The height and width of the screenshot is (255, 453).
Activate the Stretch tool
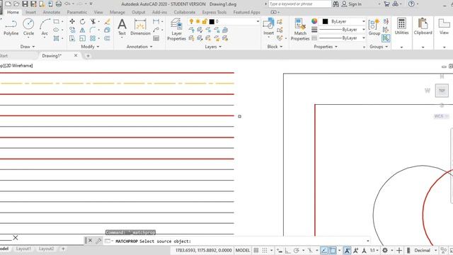(72, 38)
